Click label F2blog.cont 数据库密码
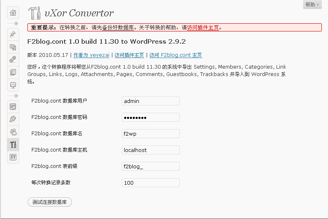This screenshot has height=219, width=328. tap(59, 117)
